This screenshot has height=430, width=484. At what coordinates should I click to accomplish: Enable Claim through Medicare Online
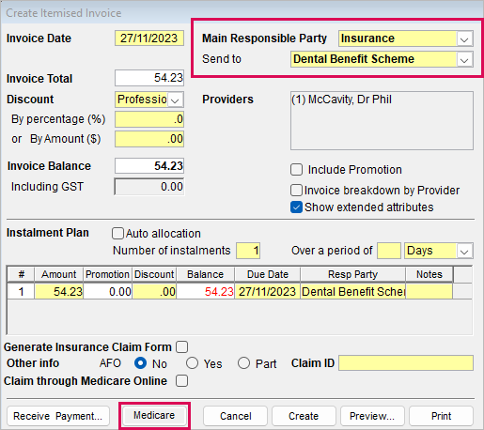181,381
